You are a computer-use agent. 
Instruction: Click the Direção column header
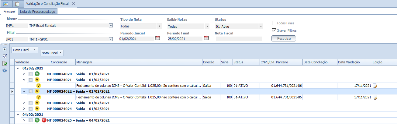pos(211,62)
